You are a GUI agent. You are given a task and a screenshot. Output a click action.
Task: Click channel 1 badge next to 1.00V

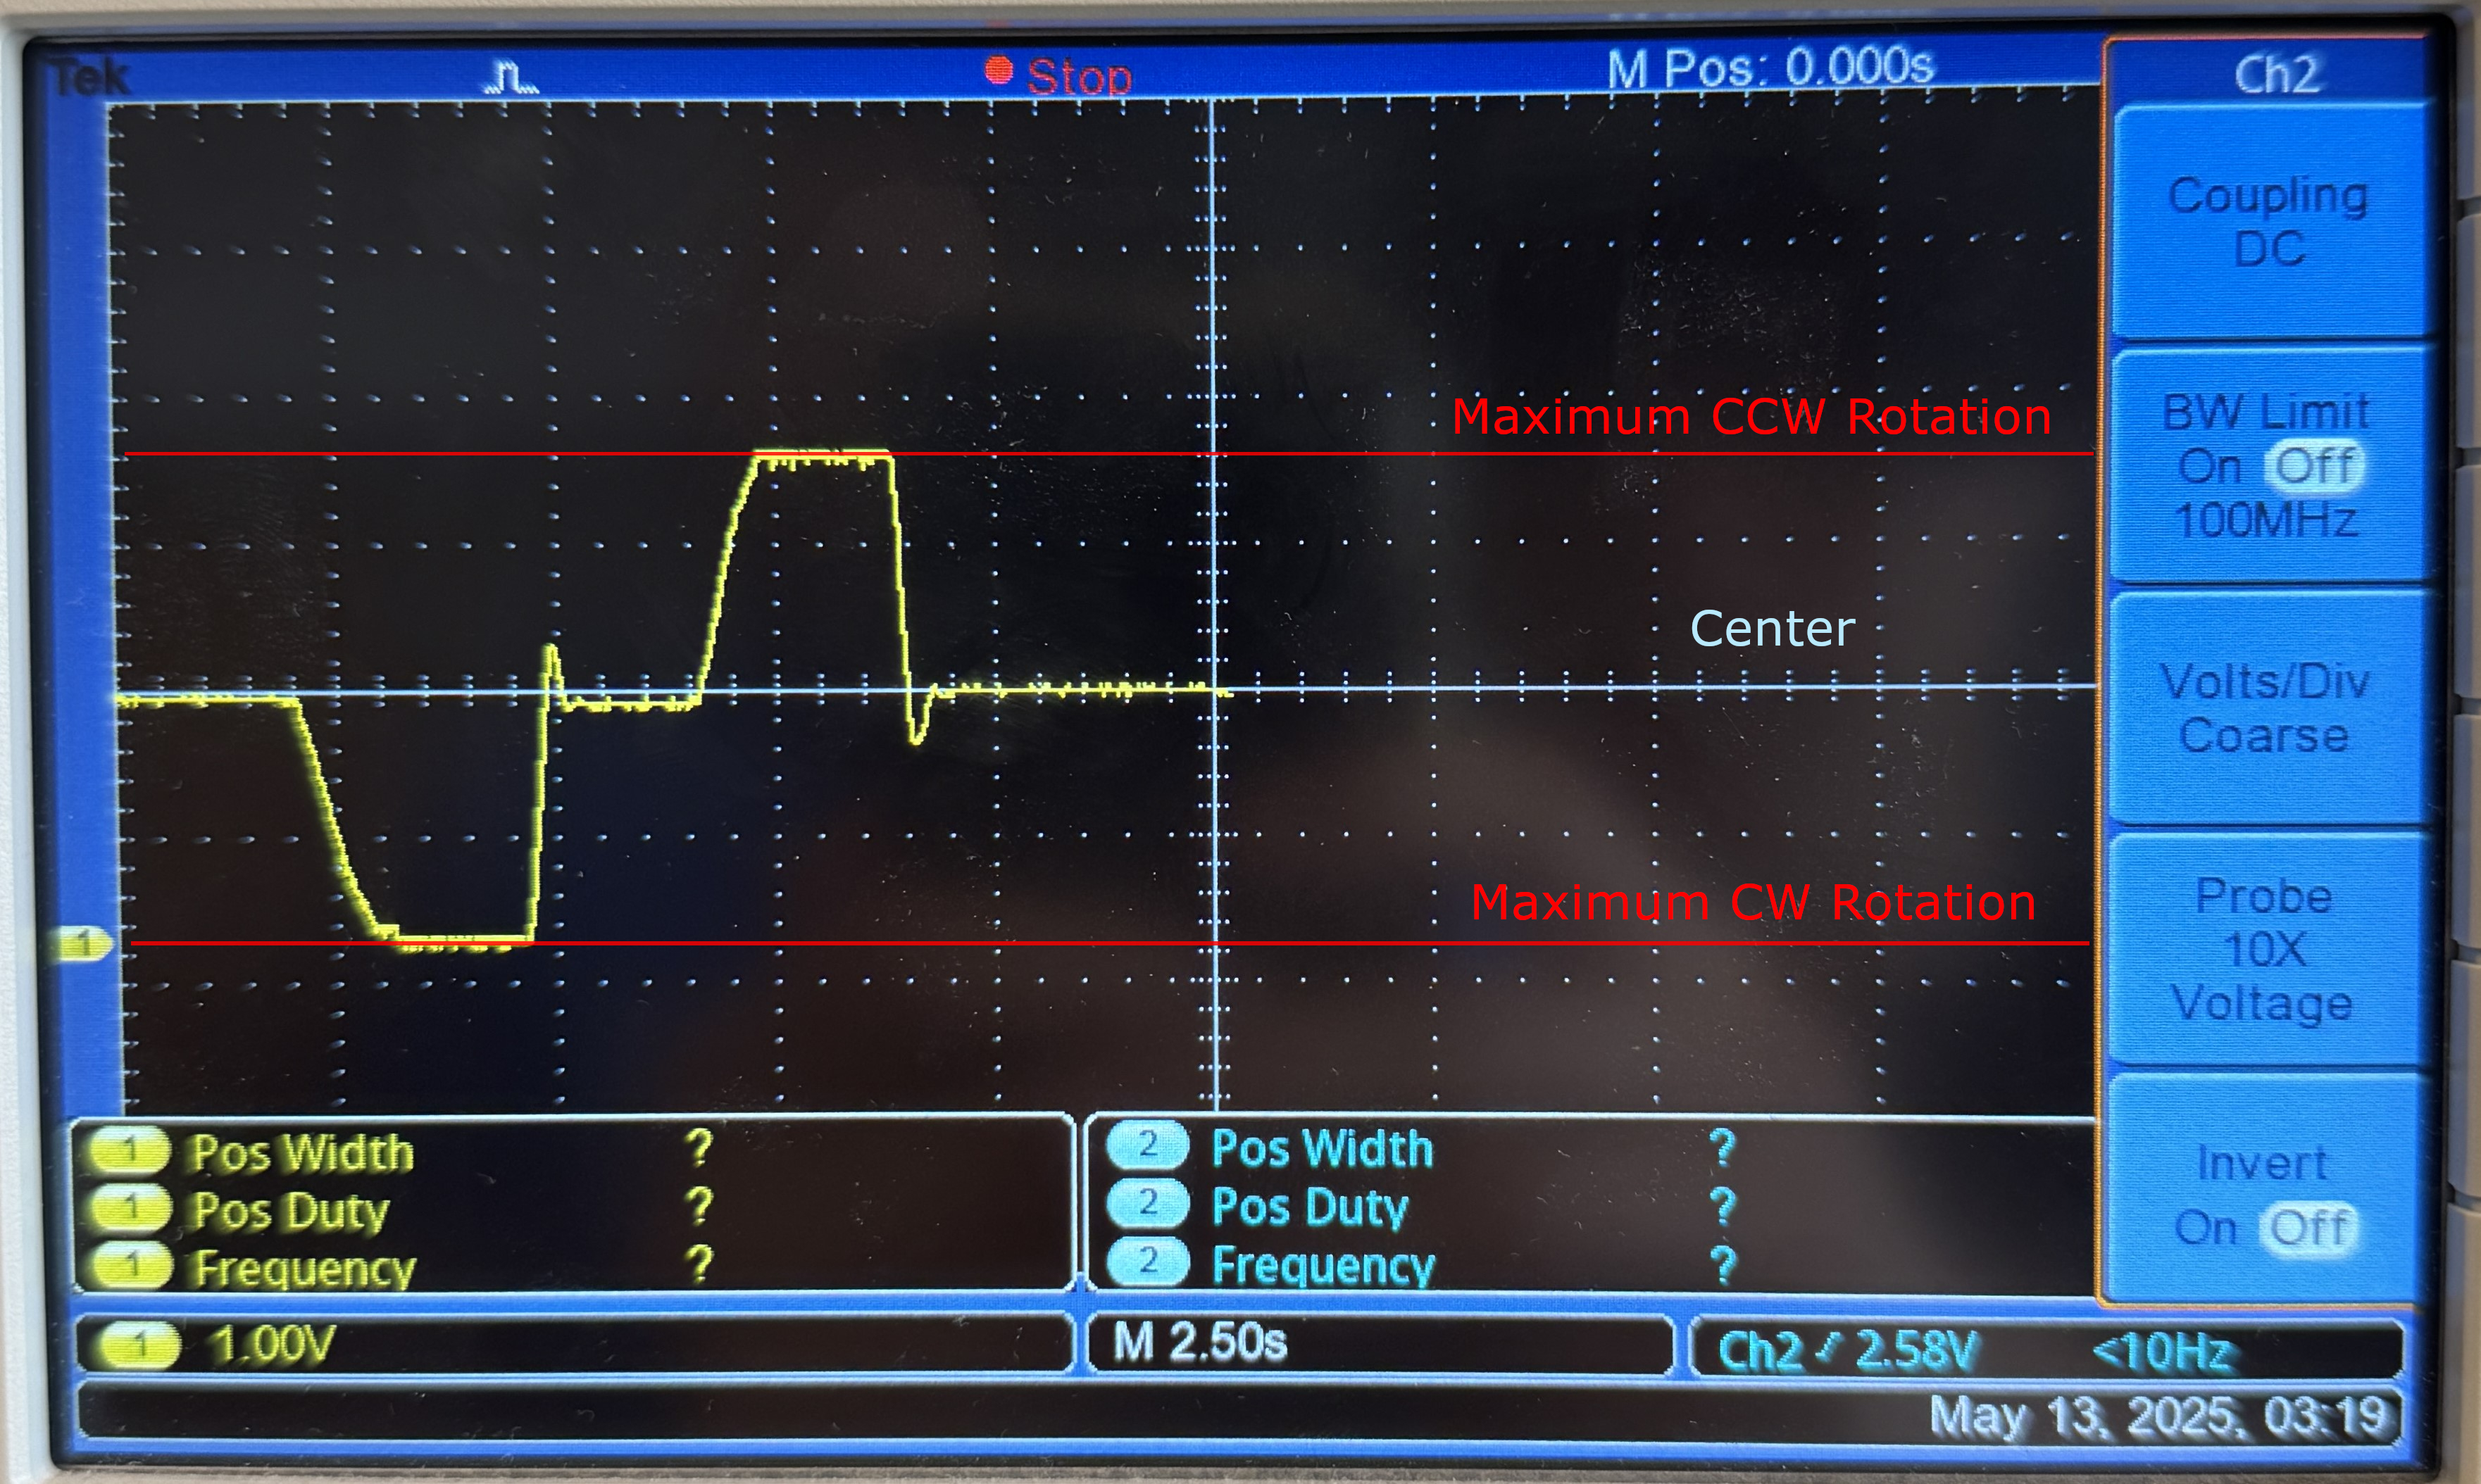point(140,1344)
